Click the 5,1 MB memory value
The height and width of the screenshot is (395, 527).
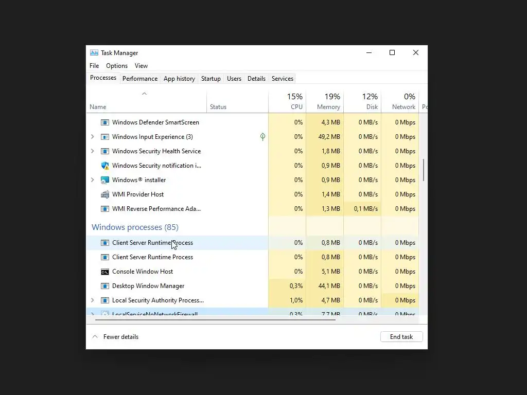coord(331,272)
